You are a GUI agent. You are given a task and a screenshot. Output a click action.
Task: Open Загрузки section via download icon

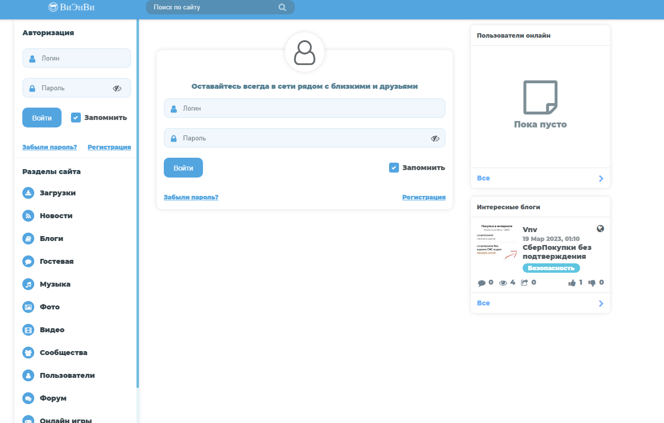[x=28, y=193]
